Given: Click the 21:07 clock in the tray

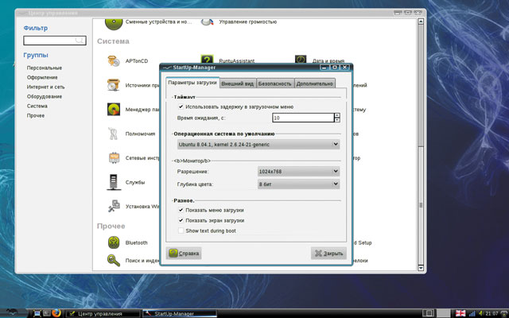Looking at the screenshot, I should point(492,313).
